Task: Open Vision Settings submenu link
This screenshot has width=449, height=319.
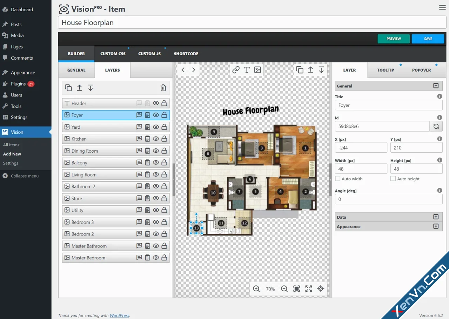Action: pos(11,163)
